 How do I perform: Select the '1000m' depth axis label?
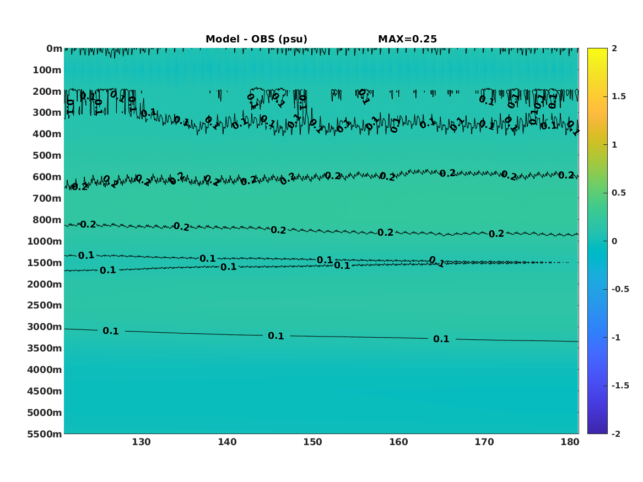(45, 241)
